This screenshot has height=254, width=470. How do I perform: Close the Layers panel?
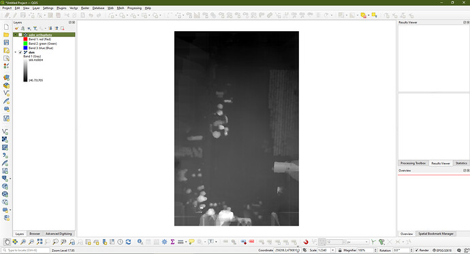tap(74, 22)
